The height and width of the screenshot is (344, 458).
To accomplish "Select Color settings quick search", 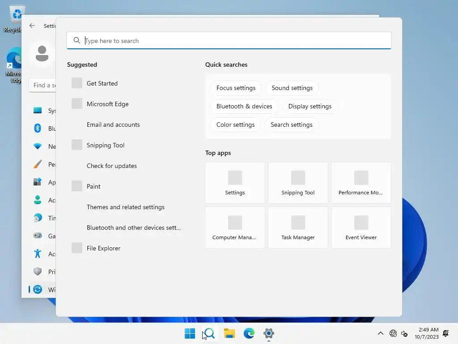I will coord(235,125).
